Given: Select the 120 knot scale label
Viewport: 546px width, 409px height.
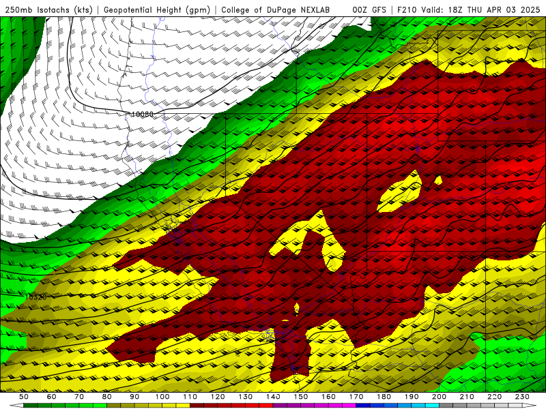Looking at the screenshot, I should [218, 397].
